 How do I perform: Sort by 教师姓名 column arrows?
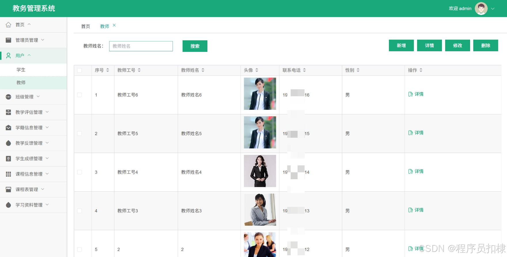(x=203, y=70)
